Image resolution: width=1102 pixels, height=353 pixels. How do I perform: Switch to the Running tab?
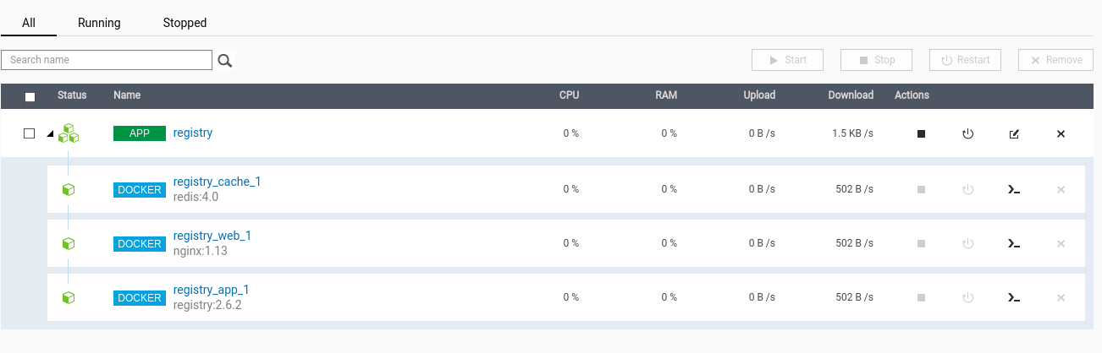coord(99,23)
